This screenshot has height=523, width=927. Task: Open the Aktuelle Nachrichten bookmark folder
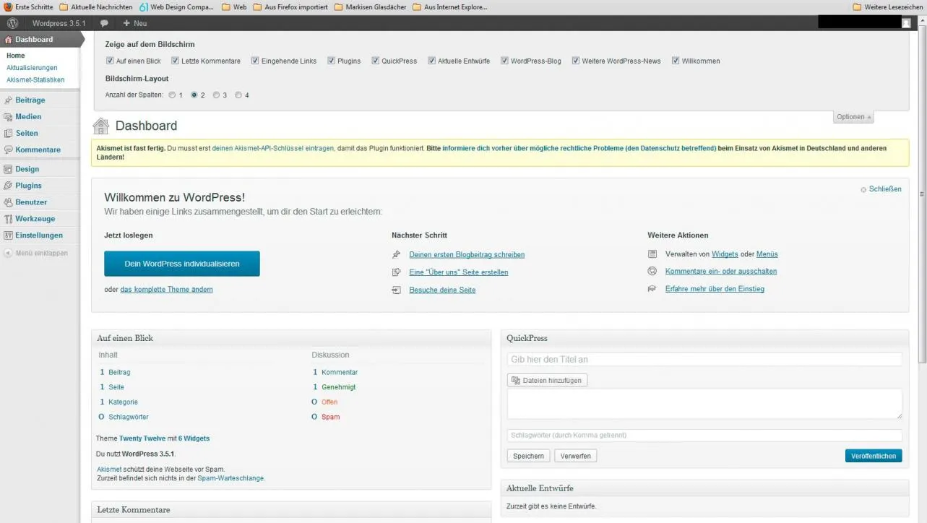point(96,7)
